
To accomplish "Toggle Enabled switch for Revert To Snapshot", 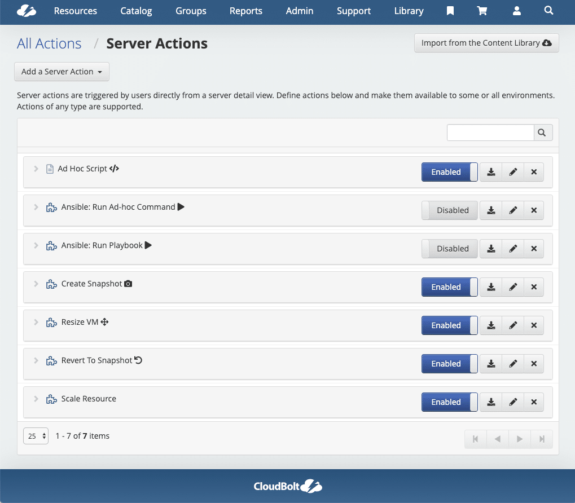I will pyautogui.click(x=450, y=364).
